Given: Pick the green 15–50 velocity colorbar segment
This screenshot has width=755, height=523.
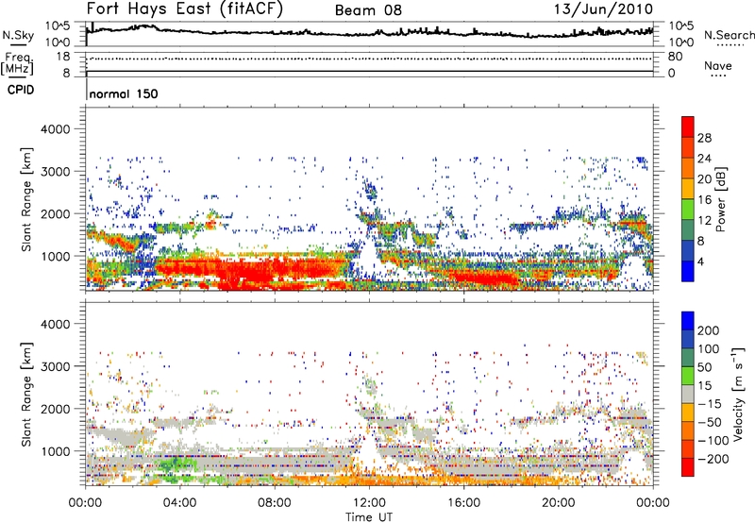Looking at the screenshot, I should click(x=688, y=376).
